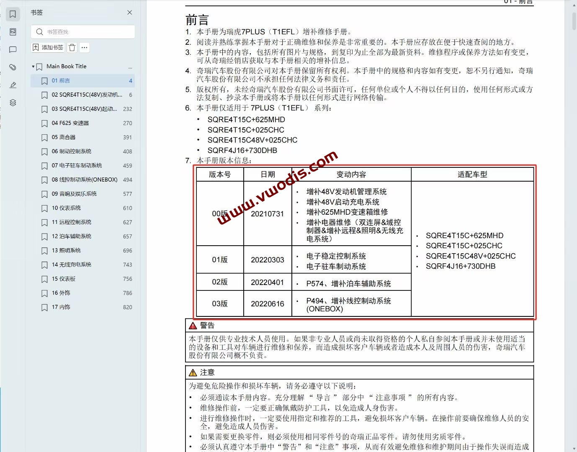Click table cell 20220616
577x452 pixels.
tap(268, 304)
